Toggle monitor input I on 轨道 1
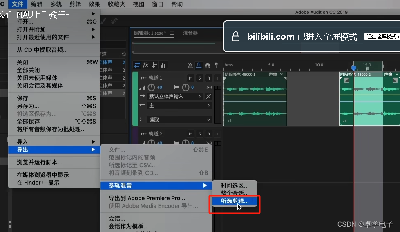 point(217,78)
